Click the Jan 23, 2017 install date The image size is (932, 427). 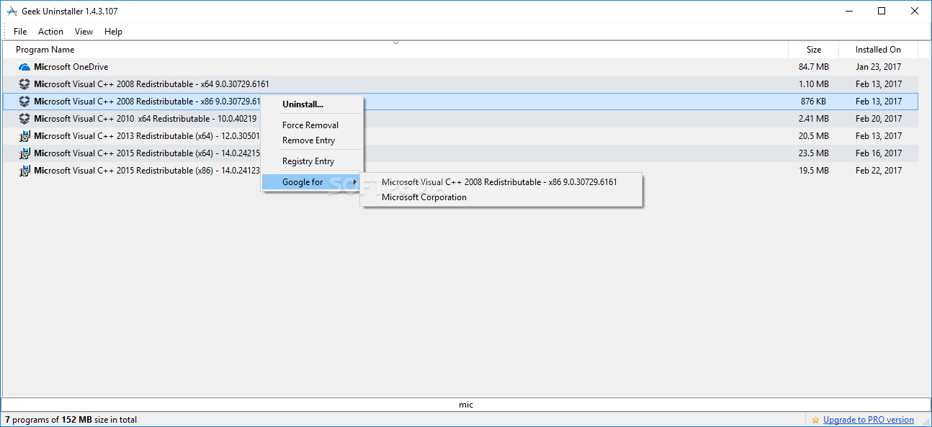(x=879, y=67)
